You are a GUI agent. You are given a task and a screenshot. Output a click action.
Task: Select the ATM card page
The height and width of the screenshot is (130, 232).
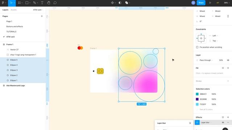tap(11, 37)
